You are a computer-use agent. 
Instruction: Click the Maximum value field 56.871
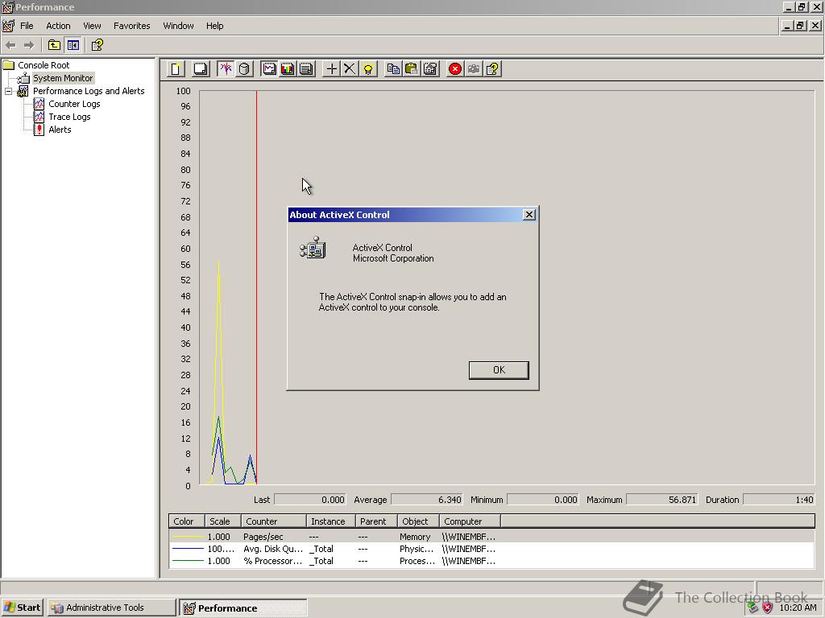662,500
